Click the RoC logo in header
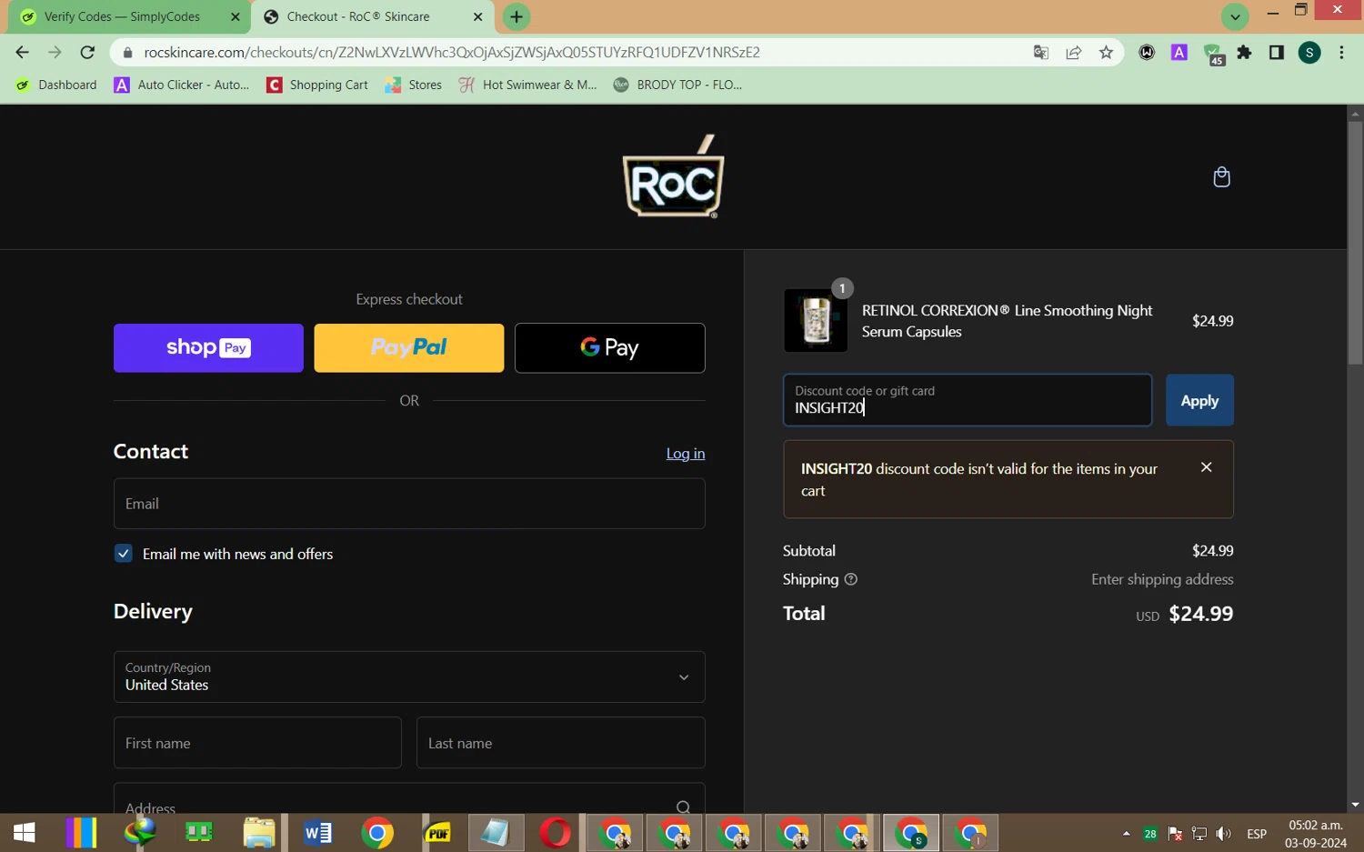The width and height of the screenshot is (1364, 852). point(673,176)
